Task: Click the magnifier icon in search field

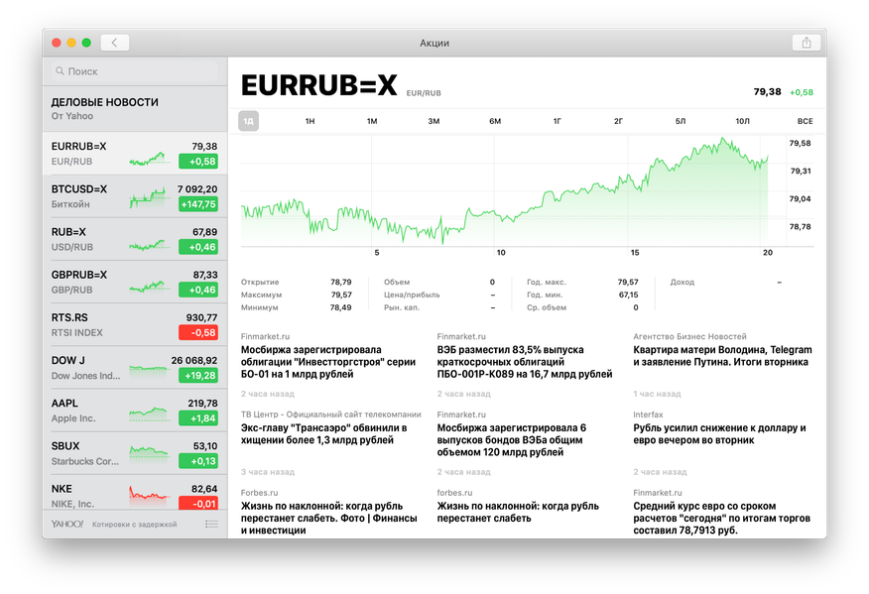Action: [x=60, y=71]
